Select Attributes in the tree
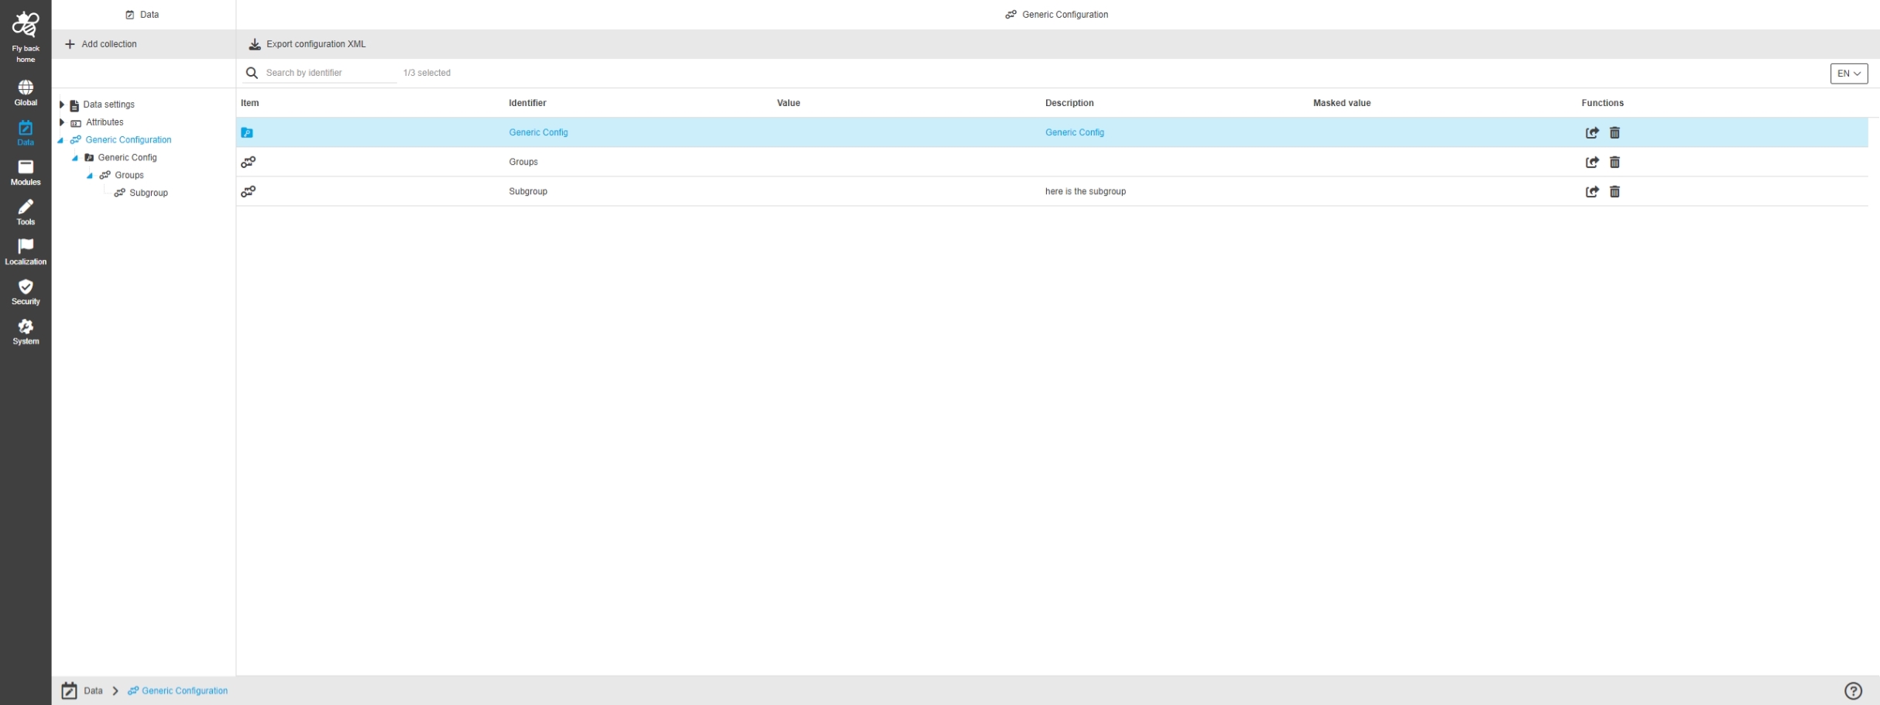The width and height of the screenshot is (1880, 705). (x=105, y=122)
